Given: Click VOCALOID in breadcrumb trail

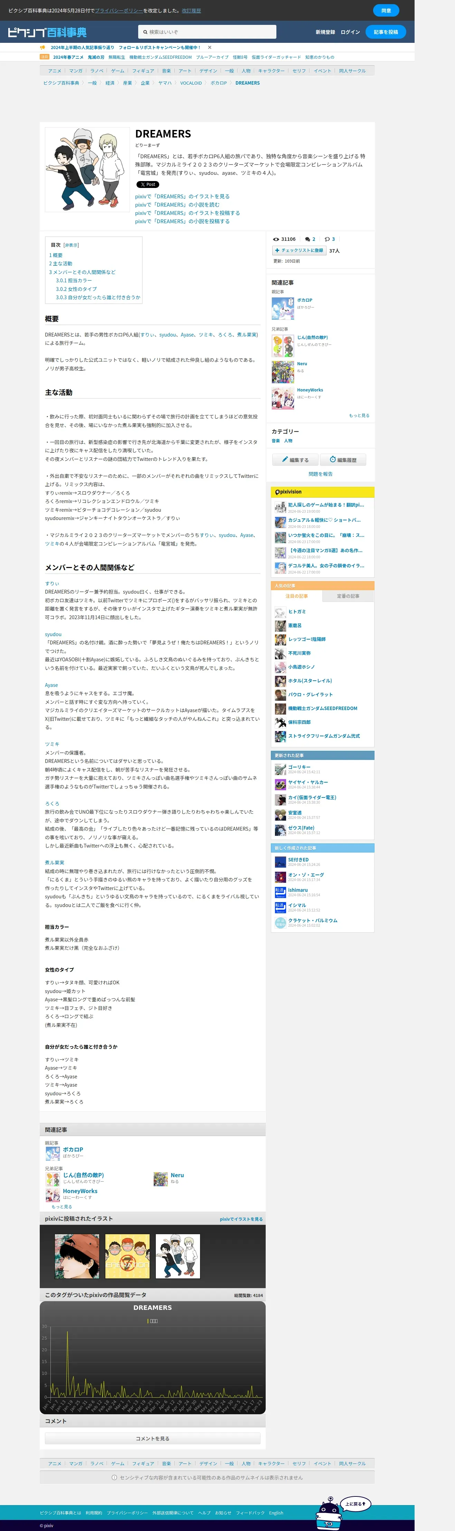Looking at the screenshot, I should pos(191,83).
